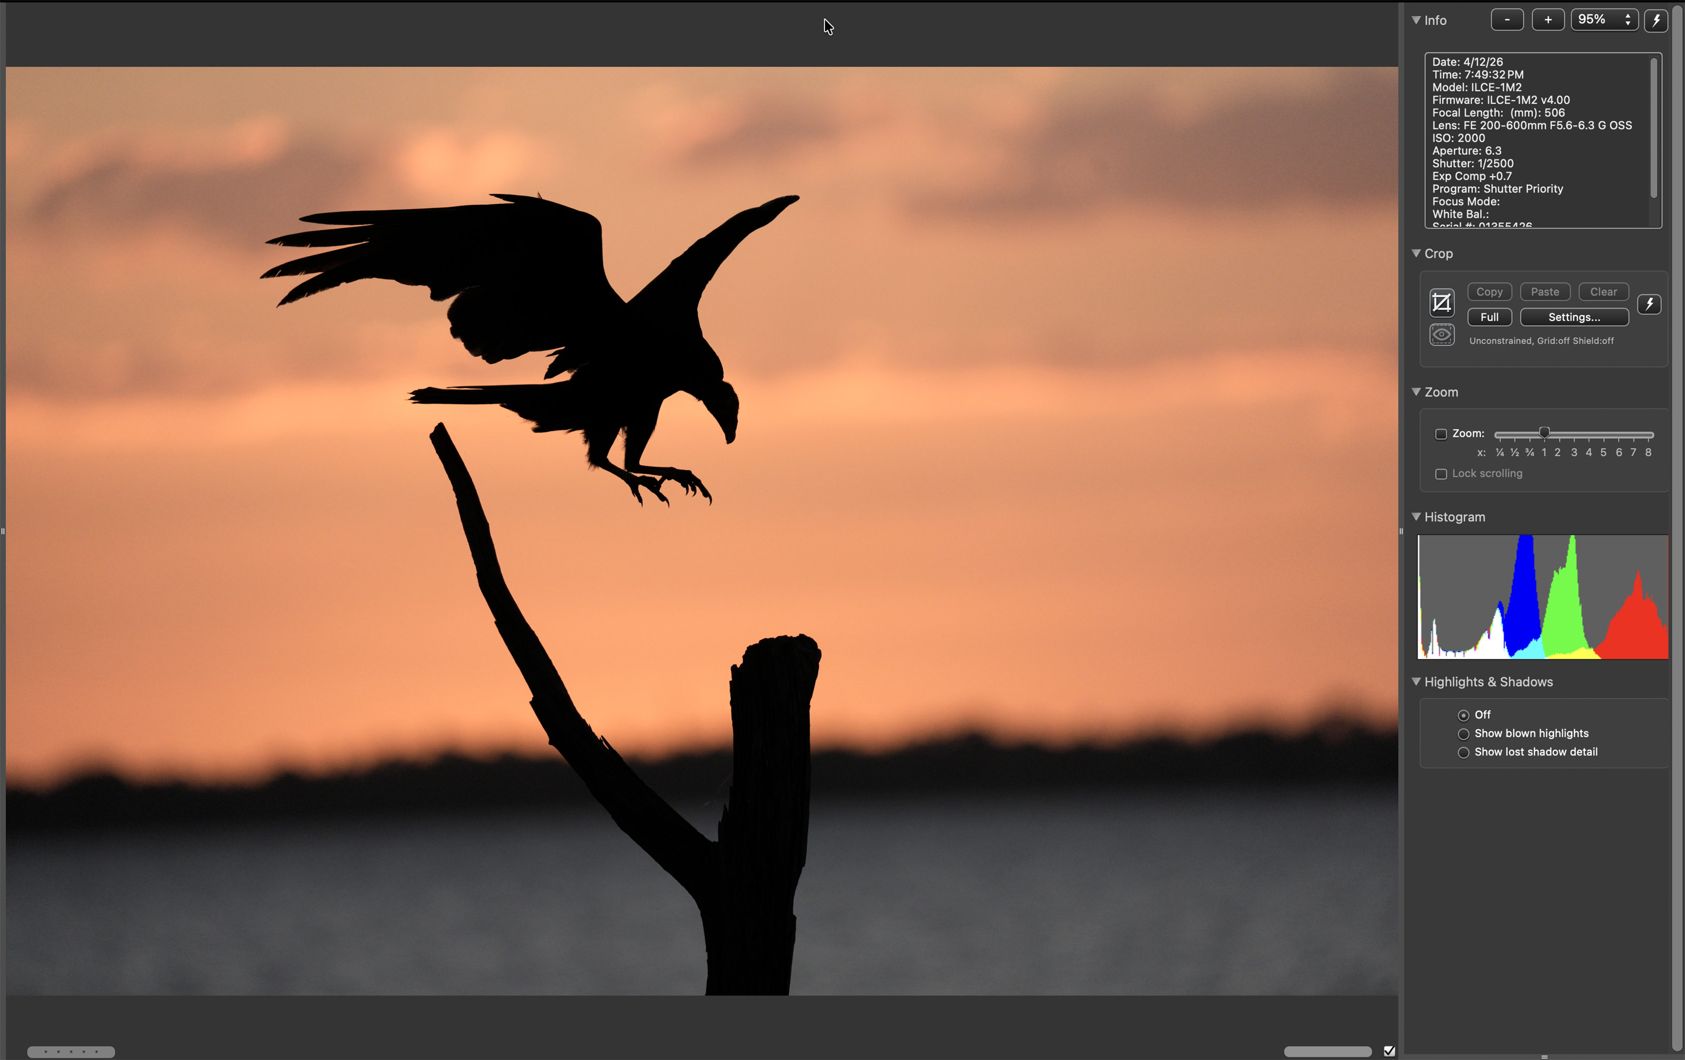Select Show lost shadow detail option
The width and height of the screenshot is (1685, 1060).
1463,753
